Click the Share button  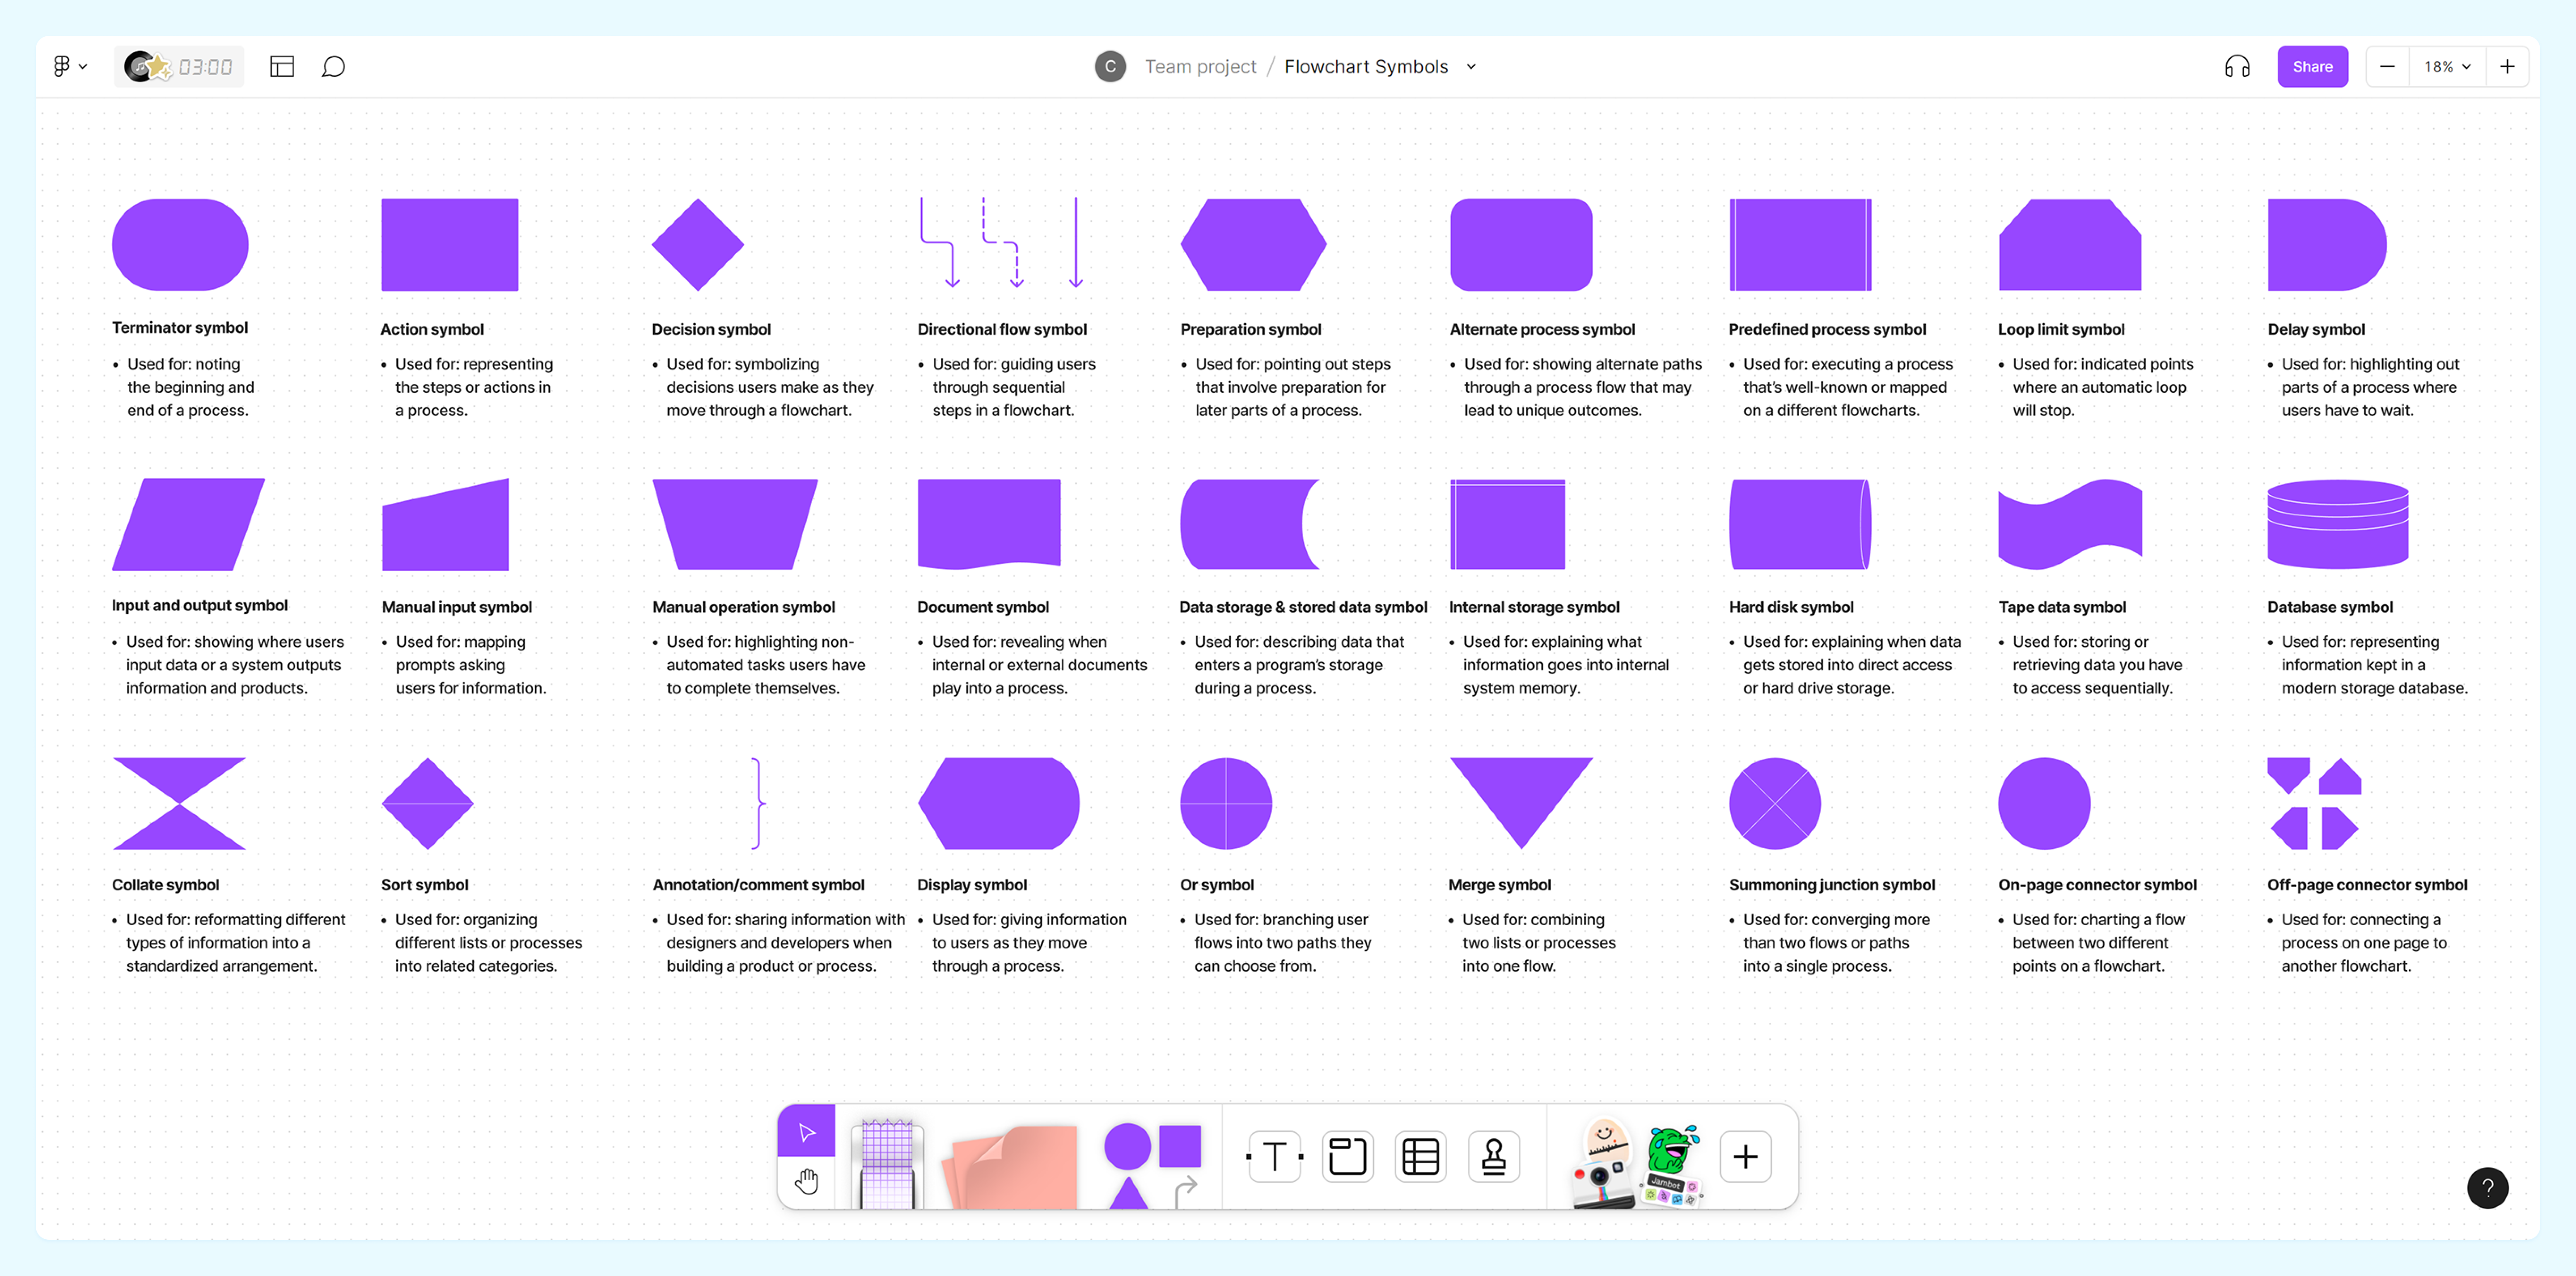(x=2312, y=67)
